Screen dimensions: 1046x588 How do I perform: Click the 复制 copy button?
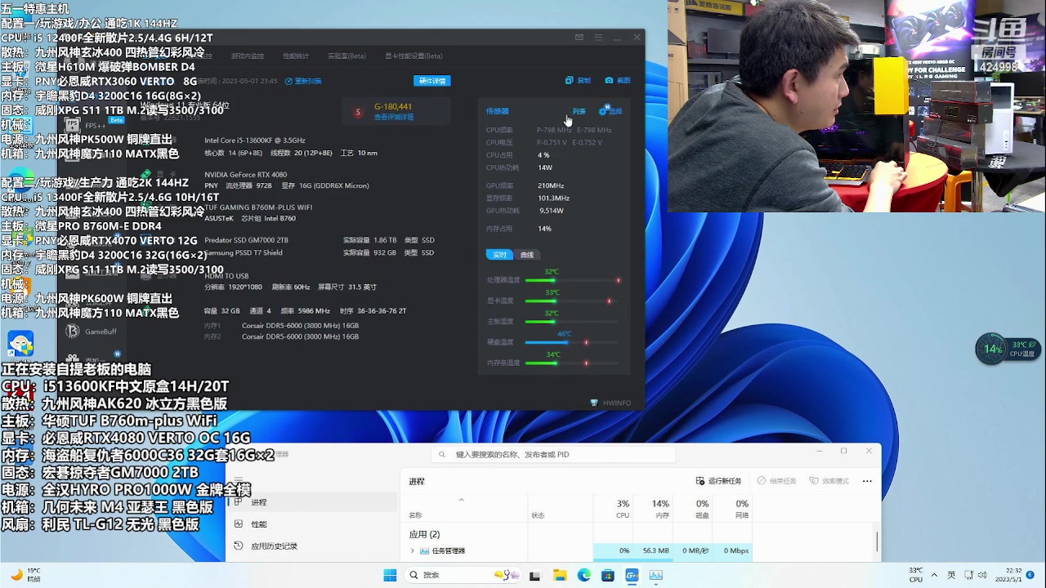[x=579, y=80]
